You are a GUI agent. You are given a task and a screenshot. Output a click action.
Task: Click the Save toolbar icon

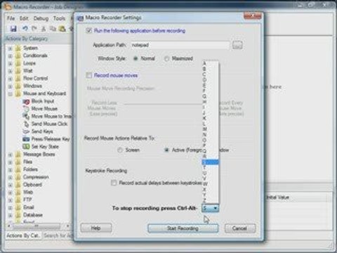(13, 29)
